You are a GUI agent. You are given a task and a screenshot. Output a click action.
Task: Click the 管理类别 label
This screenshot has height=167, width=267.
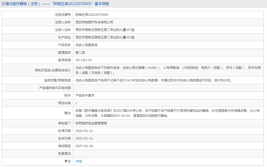pos(64,52)
